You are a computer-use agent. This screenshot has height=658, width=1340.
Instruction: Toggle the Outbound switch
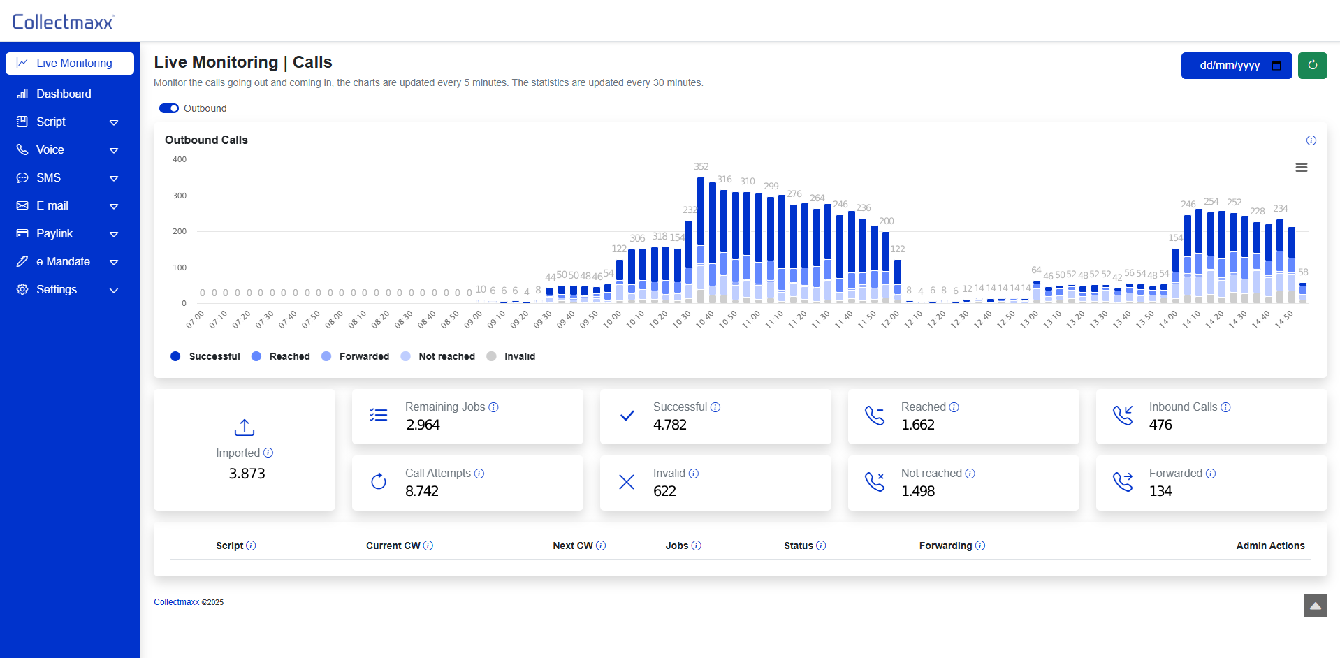tap(169, 108)
